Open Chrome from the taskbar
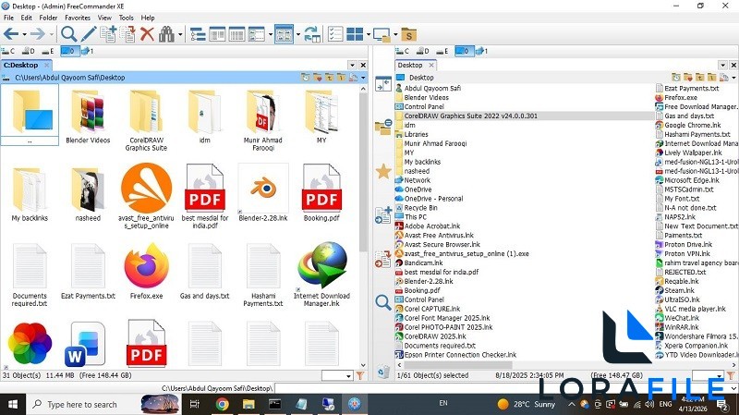Screen dimensions: 739x415 pyautogui.click(x=222, y=404)
